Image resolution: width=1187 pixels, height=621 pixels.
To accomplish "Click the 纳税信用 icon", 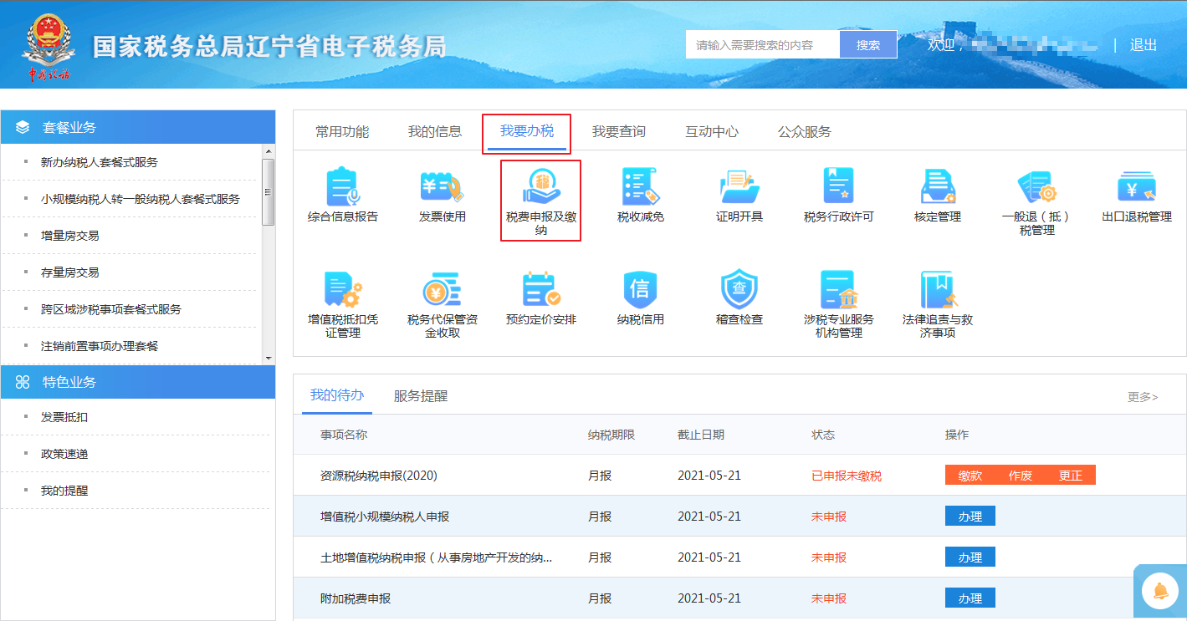I will pyautogui.click(x=640, y=301).
